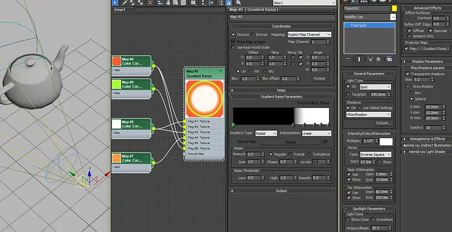This screenshot has width=452, height=232.
Task: Switch to the View1 tab
Action: [122, 10]
